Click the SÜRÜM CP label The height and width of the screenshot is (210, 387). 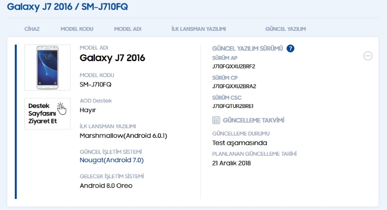point(225,78)
